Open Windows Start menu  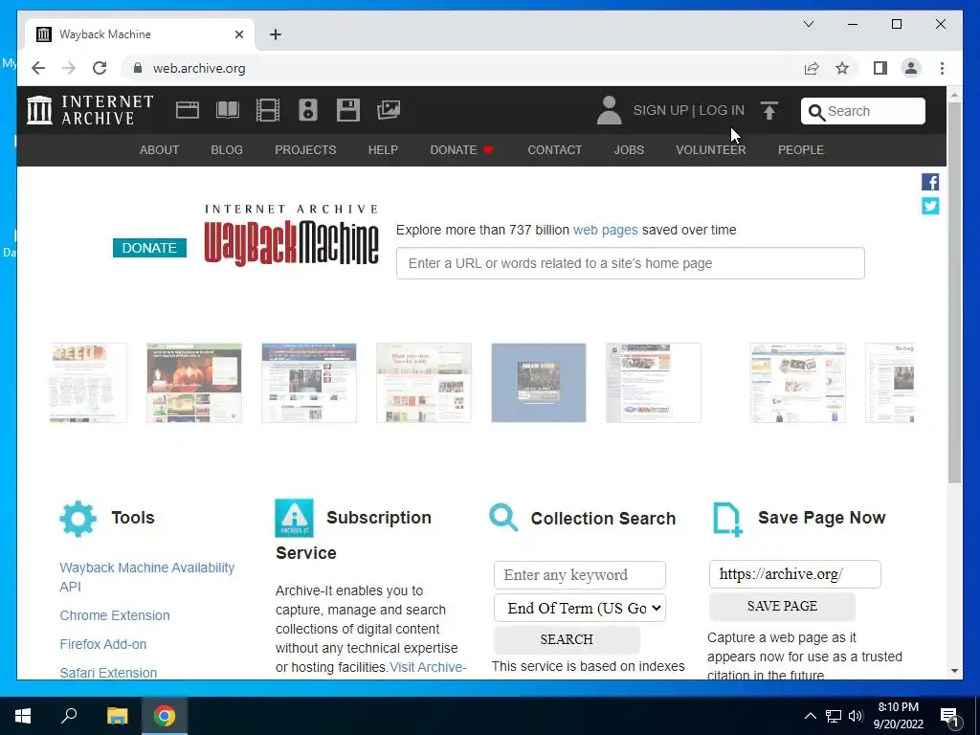coord(23,716)
